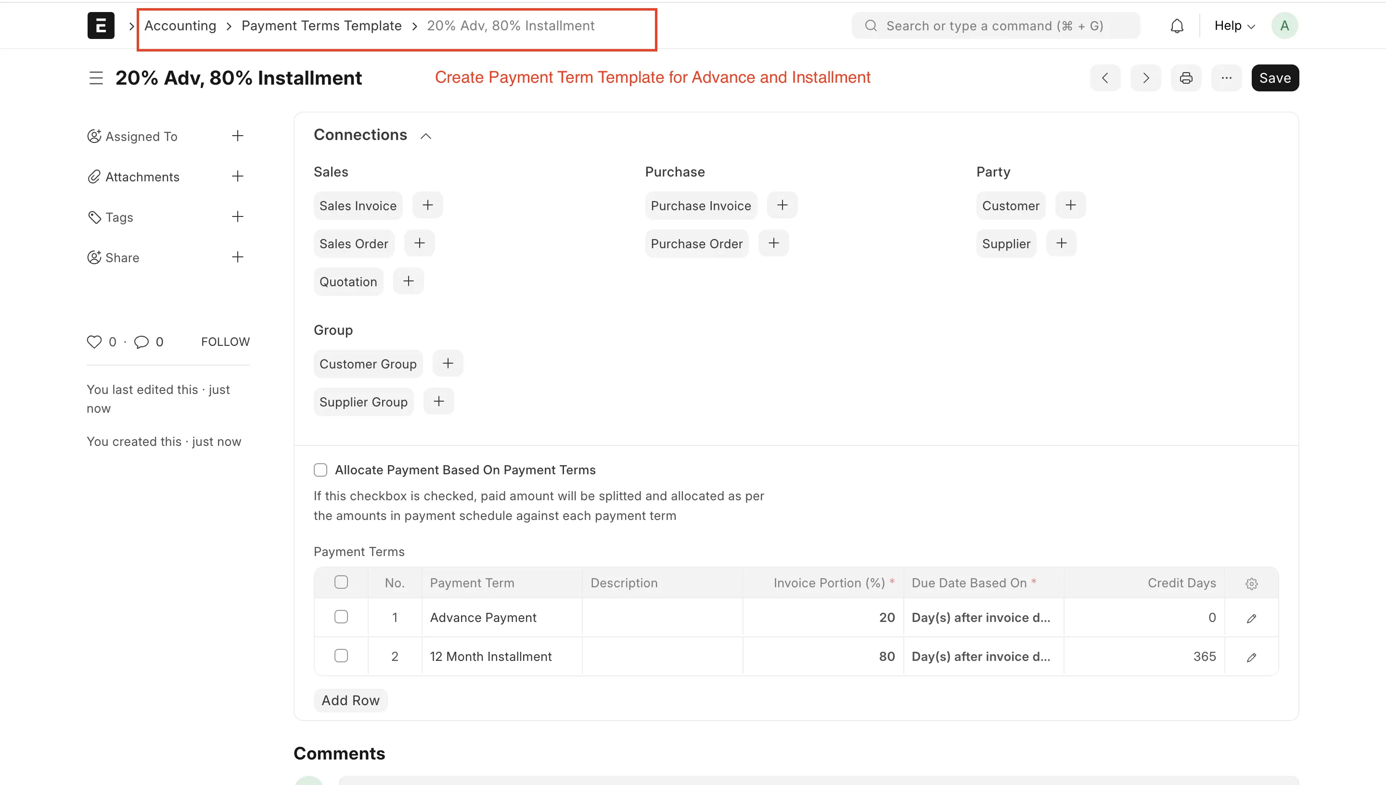This screenshot has height=785, width=1386.
Task: Click the Advance Payment term cell
Action: pos(502,617)
